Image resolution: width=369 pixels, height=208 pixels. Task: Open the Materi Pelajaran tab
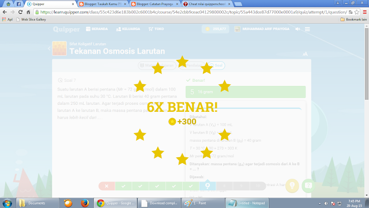[x=157, y=66]
